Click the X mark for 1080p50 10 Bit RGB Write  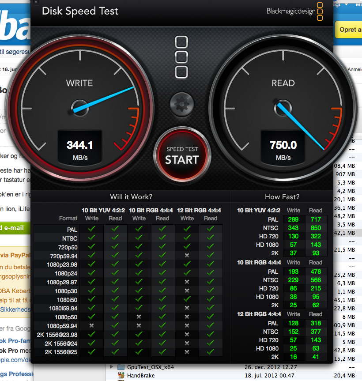coord(139,317)
